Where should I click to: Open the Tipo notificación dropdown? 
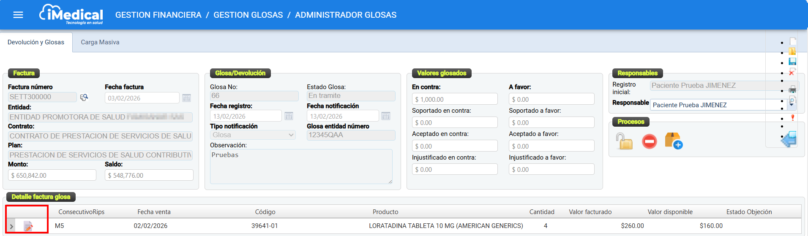click(252, 135)
